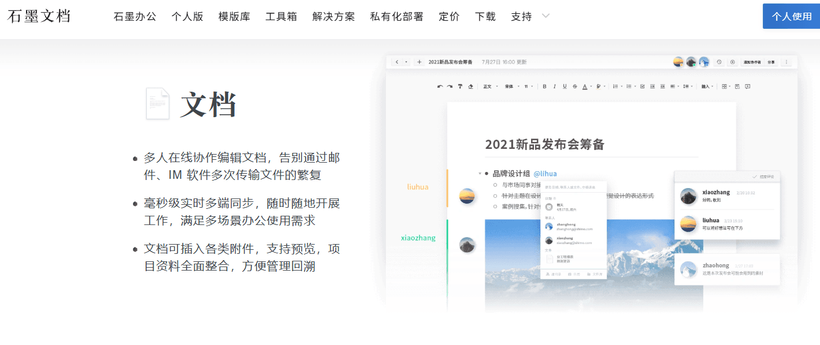Open the 下载 download link

click(485, 16)
